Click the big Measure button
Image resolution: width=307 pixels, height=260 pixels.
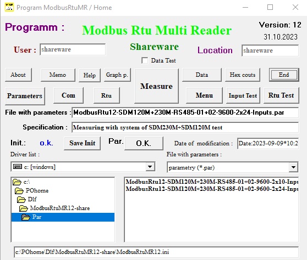[156, 86]
